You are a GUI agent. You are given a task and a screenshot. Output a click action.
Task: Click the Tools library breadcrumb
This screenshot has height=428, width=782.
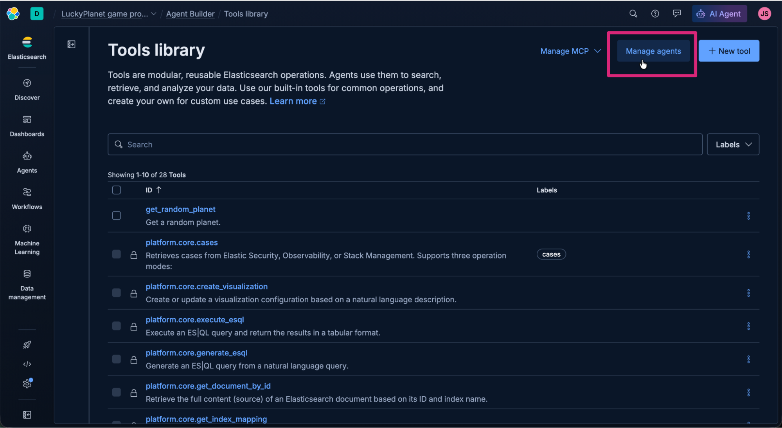point(246,14)
